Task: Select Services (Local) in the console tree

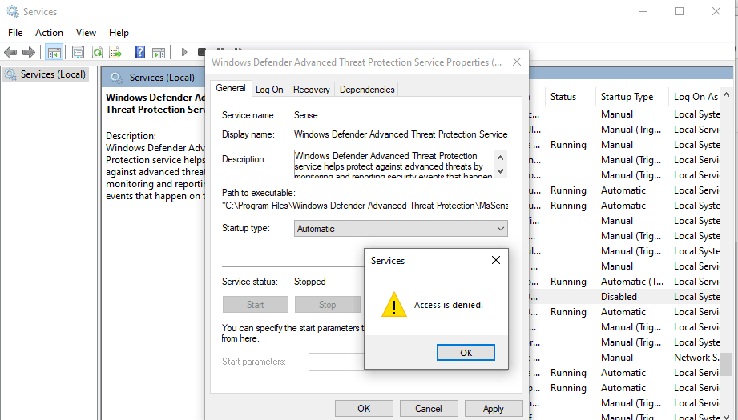Action: [x=46, y=74]
